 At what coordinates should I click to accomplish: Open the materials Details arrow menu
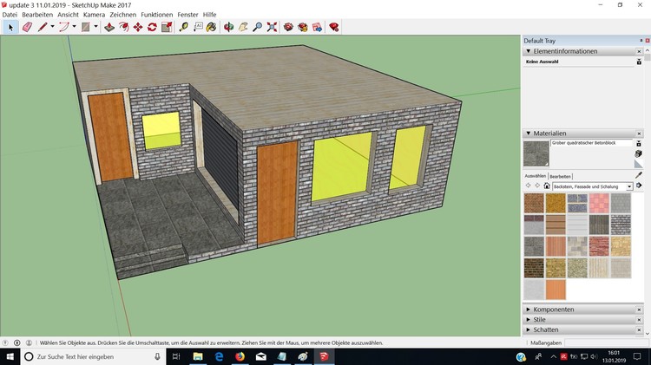coord(639,186)
